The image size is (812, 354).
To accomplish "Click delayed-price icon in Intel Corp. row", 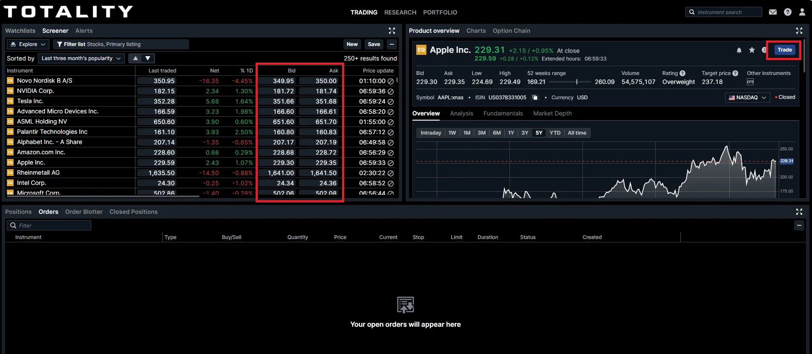I will tap(391, 183).
